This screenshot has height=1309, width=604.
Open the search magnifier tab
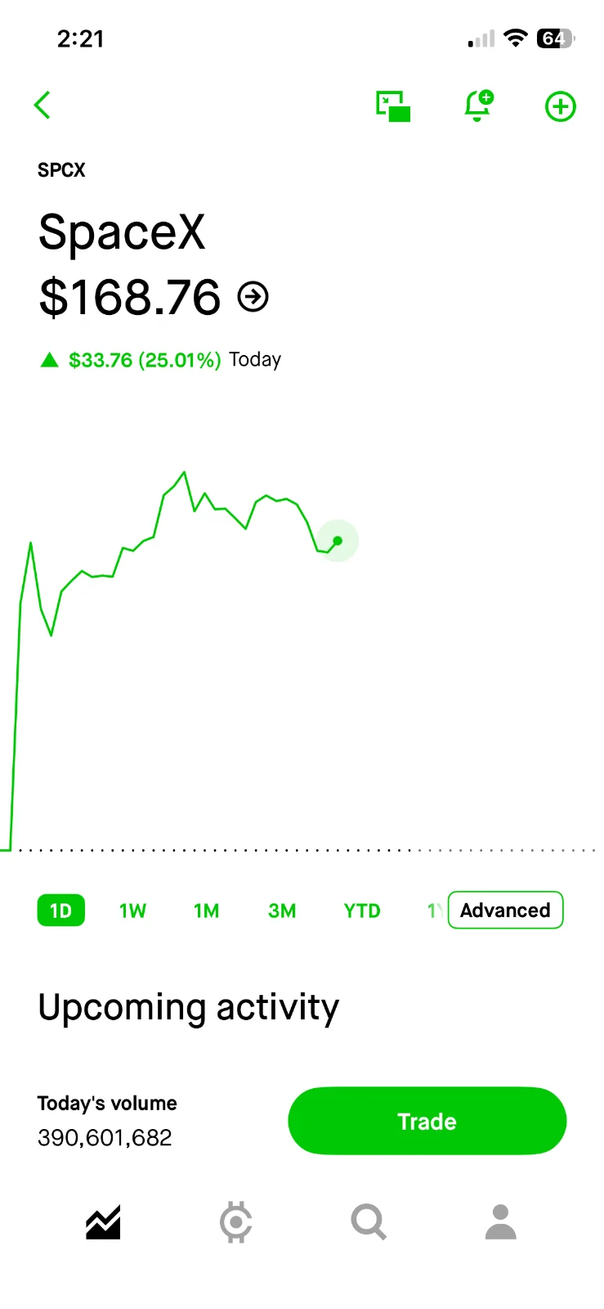369,1222
